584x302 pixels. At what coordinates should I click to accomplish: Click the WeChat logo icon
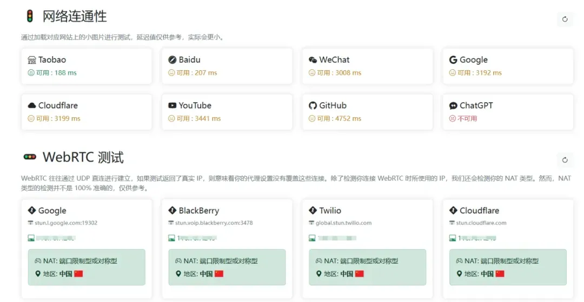pos(313,60)
